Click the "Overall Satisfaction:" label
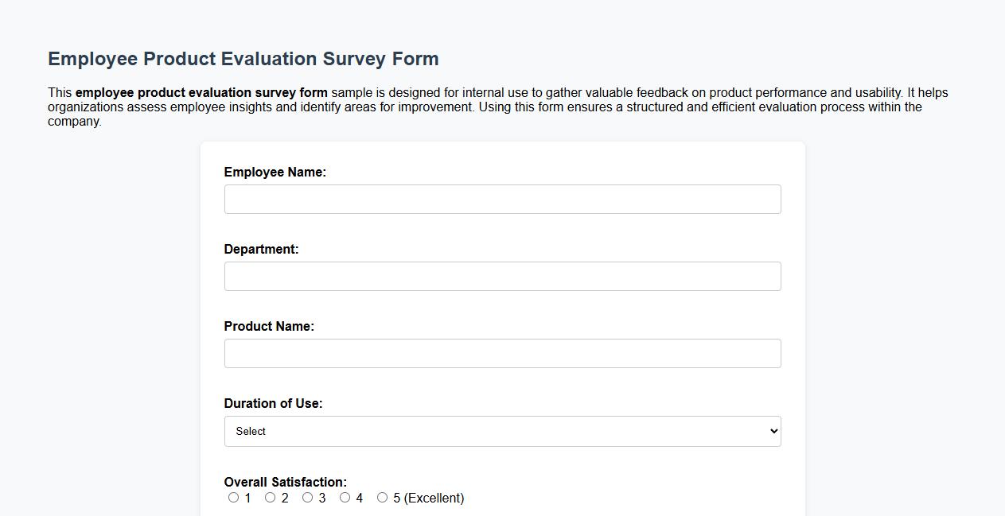The height and width of the screenshot is (516, 1005). point(285,482)
